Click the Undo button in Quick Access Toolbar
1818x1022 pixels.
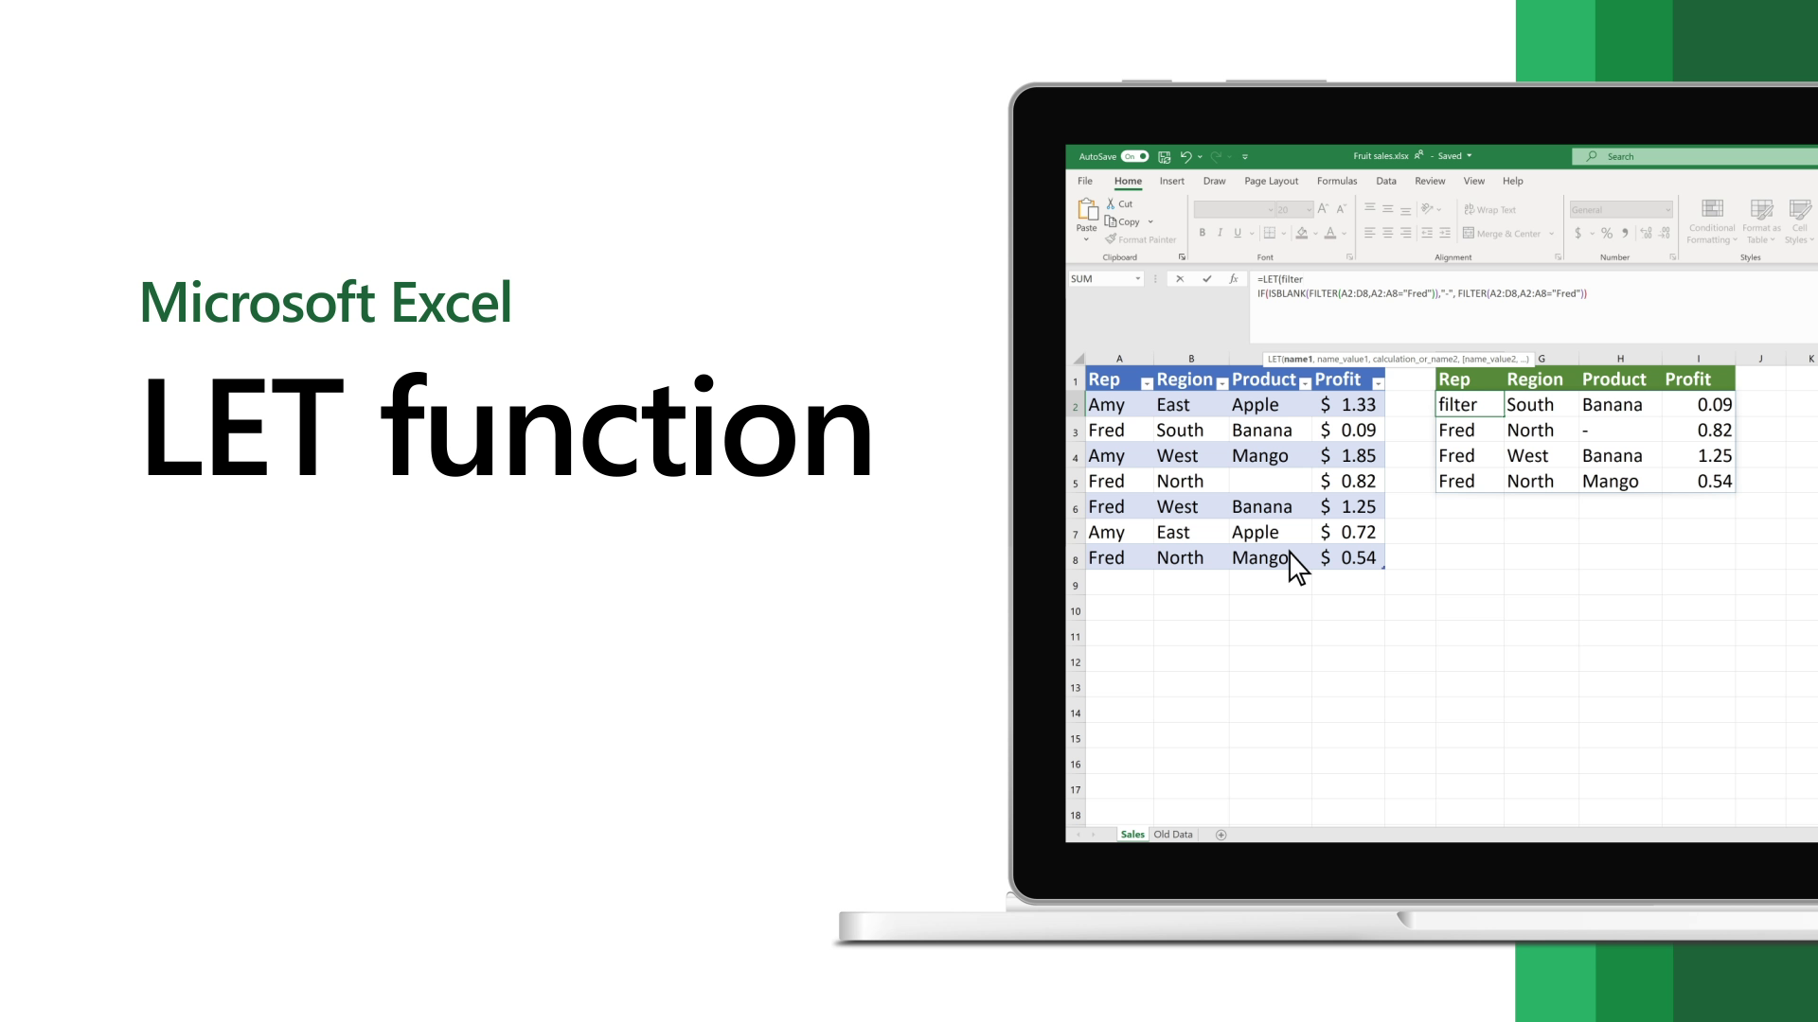[x=1185, y=156]
